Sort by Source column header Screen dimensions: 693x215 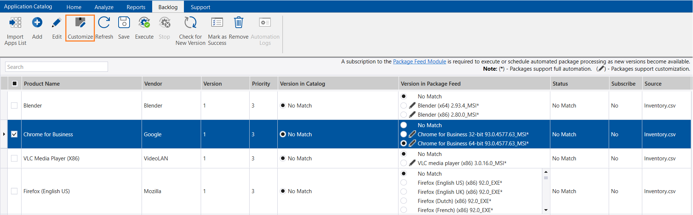667,83
